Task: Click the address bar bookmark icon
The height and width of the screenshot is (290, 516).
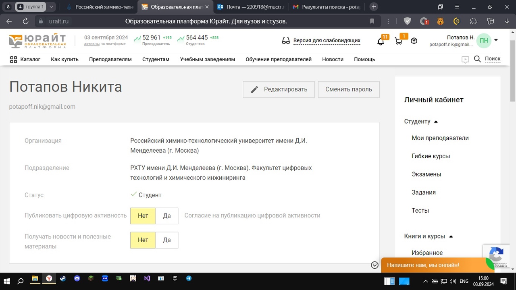Action: [x=372, y=21]
